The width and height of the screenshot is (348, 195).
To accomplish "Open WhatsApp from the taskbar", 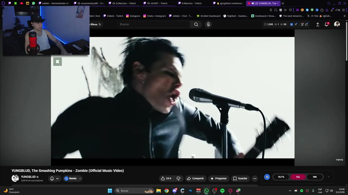I will 206,191.
